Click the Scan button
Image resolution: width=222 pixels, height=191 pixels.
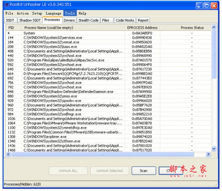[144, 171]
